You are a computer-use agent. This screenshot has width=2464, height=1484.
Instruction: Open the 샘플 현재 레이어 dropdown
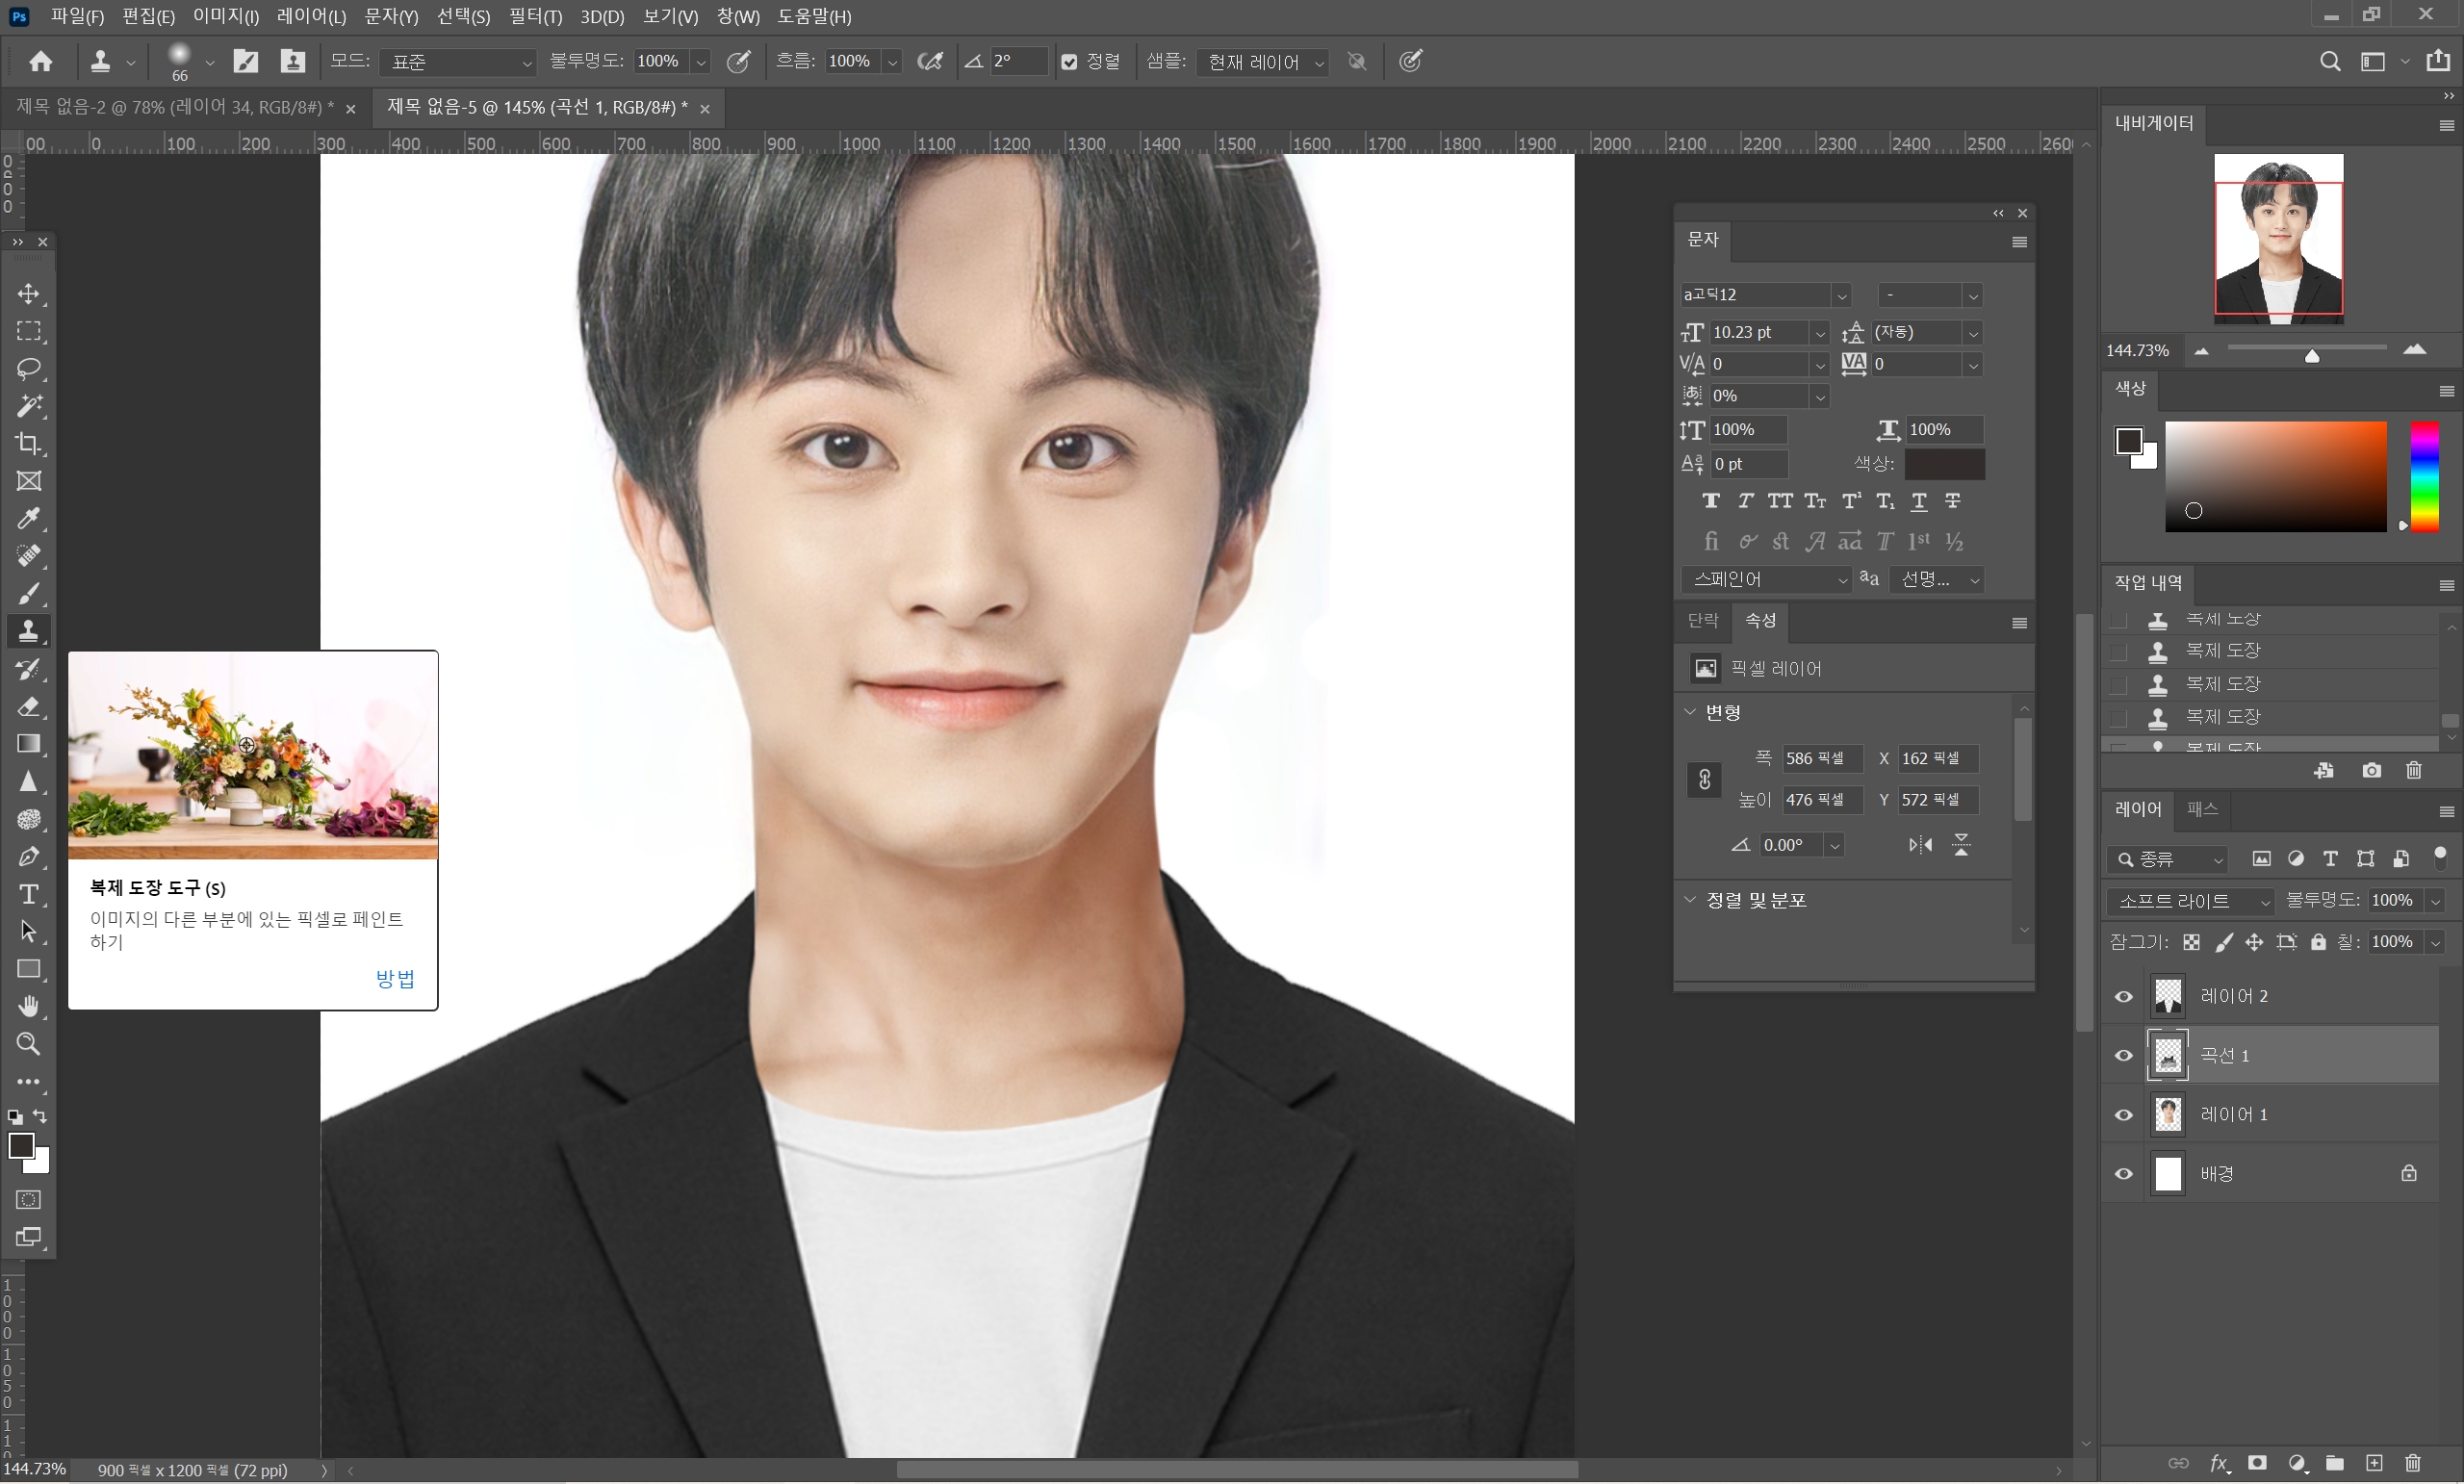coord(1264,62)
